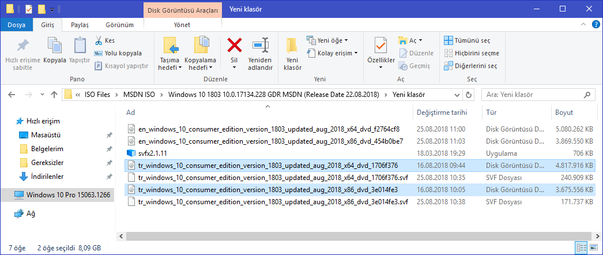Open Kopyalama hedefi copy-to menu
603x255 pixels.
[201, 54]
